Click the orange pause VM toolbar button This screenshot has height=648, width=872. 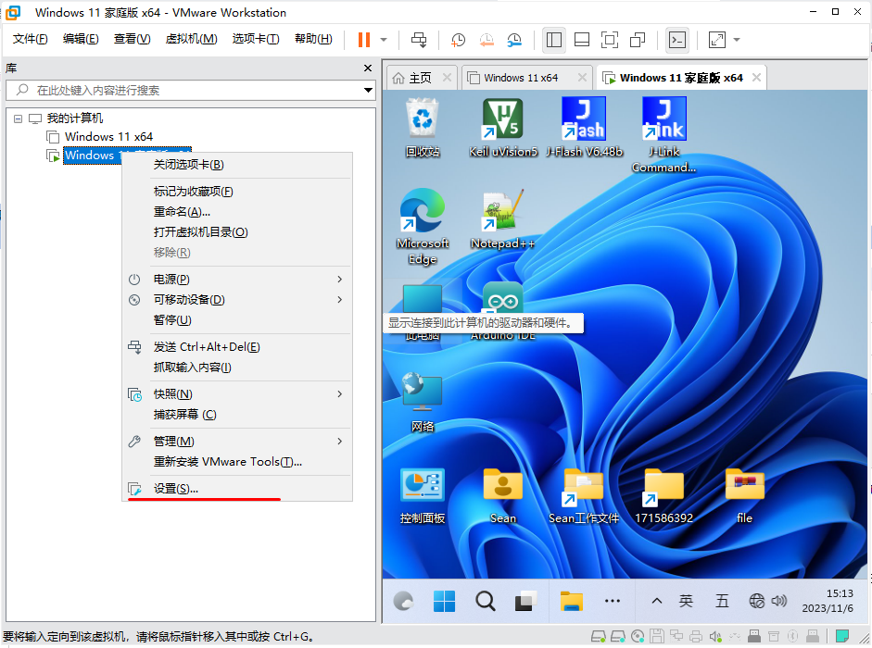click(x=364, y=40)
